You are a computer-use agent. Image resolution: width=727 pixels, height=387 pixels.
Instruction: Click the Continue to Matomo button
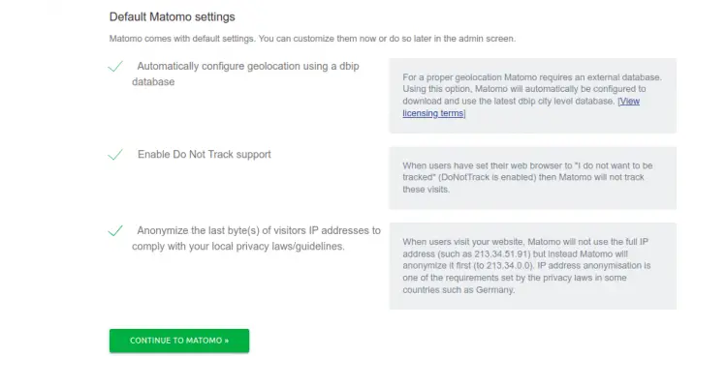(179, 341)
